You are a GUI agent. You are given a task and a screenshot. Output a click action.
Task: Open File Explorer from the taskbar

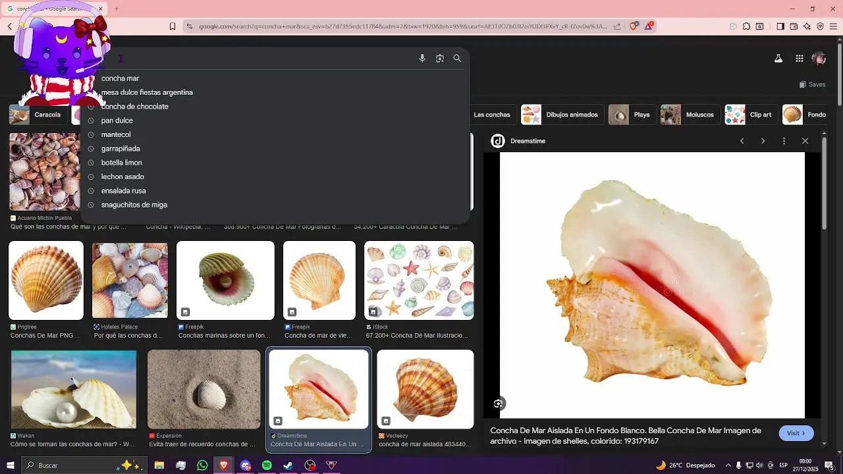159,465
